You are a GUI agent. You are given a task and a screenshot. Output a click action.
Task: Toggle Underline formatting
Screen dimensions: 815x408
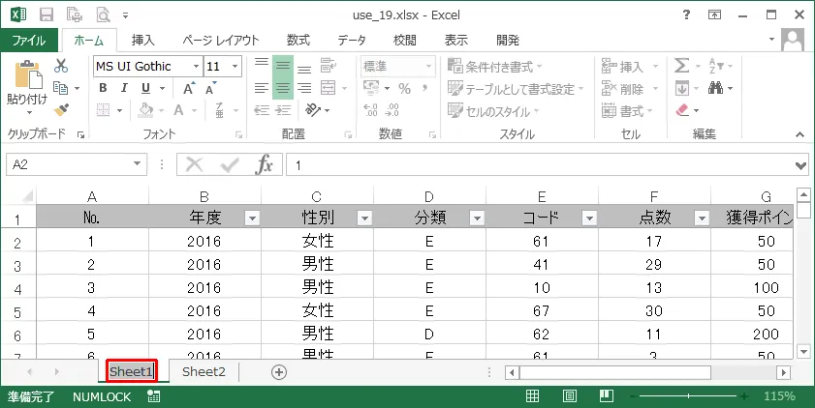click(x=146, y=88)
